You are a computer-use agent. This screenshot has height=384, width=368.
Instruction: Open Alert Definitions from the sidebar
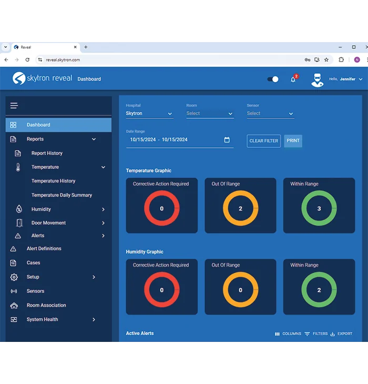click(x=44, y=249)
